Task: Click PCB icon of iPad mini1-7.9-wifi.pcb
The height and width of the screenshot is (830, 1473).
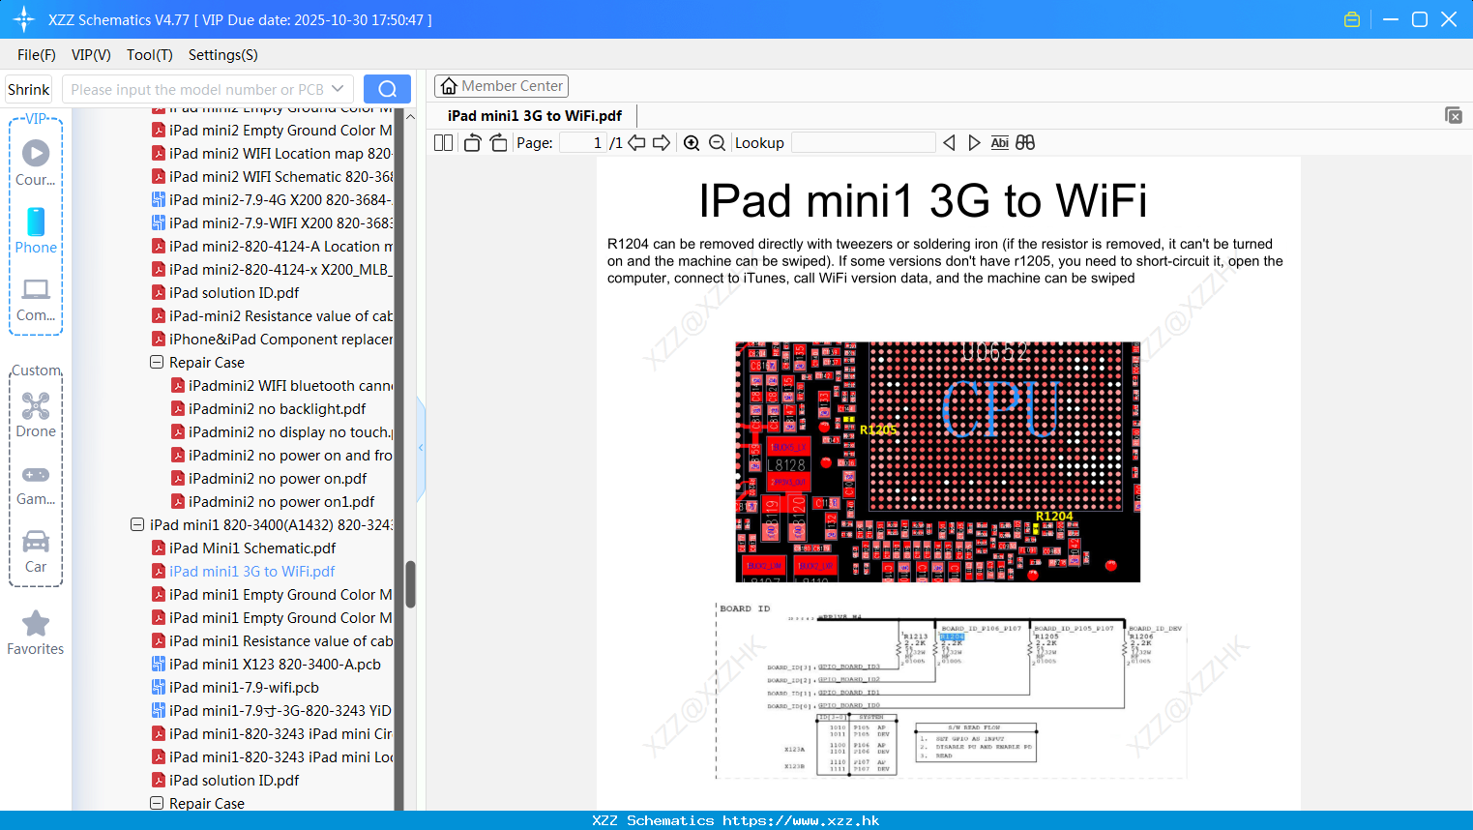Action: (159, 688)
